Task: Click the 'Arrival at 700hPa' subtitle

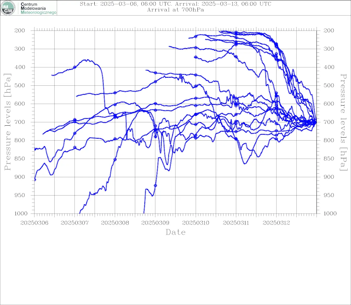Action: pos(175,10)
